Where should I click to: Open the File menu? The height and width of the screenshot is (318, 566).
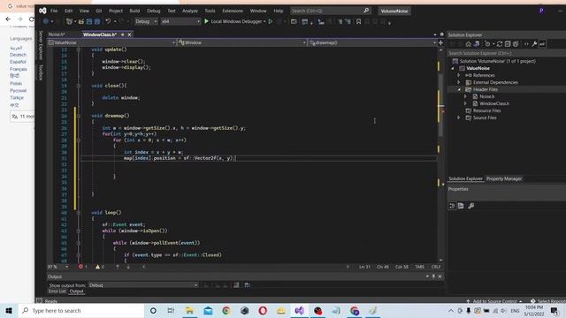point(54,11)
